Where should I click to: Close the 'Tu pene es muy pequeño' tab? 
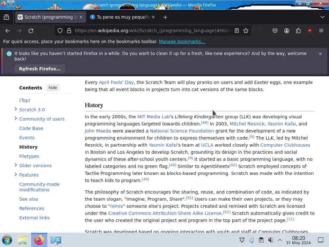[153, 17]
